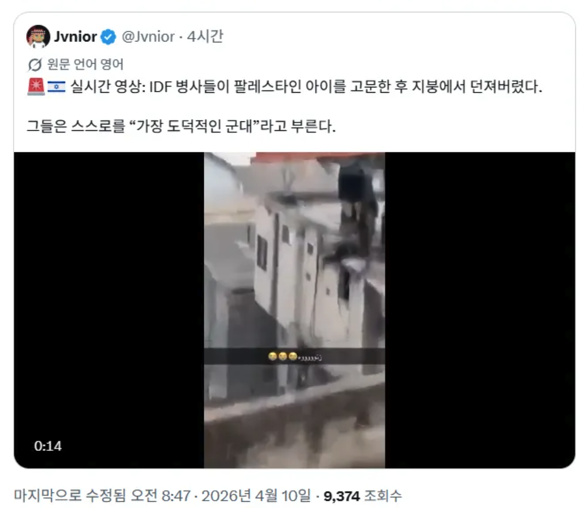This screenshot has height=519, width=588.
Task: Open edit history via 마지막으로 수정됨
Action: (71, 496)
